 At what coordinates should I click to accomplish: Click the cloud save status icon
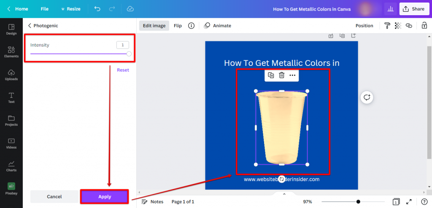130,9
